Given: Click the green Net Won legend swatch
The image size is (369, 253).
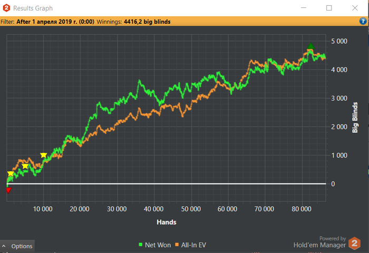Looking at the screenshot, I should pyautogui.click(x=141, y=245).
